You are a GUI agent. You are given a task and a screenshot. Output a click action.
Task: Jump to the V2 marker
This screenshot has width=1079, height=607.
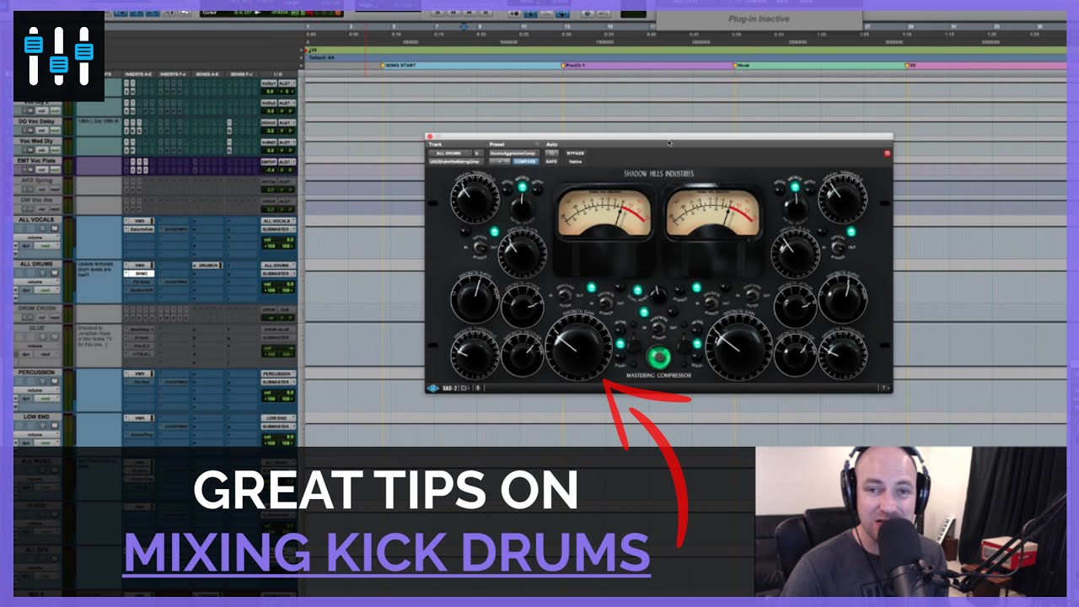tap(911, 65)
